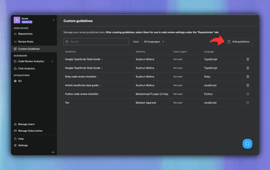Click the Add guidelines button

click(239, 42)
